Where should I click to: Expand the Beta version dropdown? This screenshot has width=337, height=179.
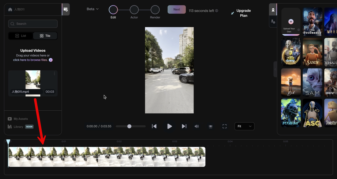pos(93,9)
